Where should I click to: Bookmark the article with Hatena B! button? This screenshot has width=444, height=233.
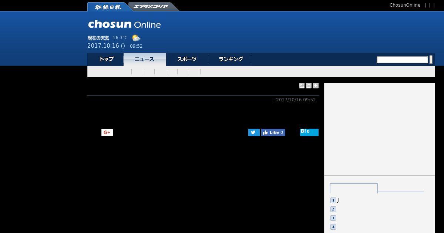309,132
